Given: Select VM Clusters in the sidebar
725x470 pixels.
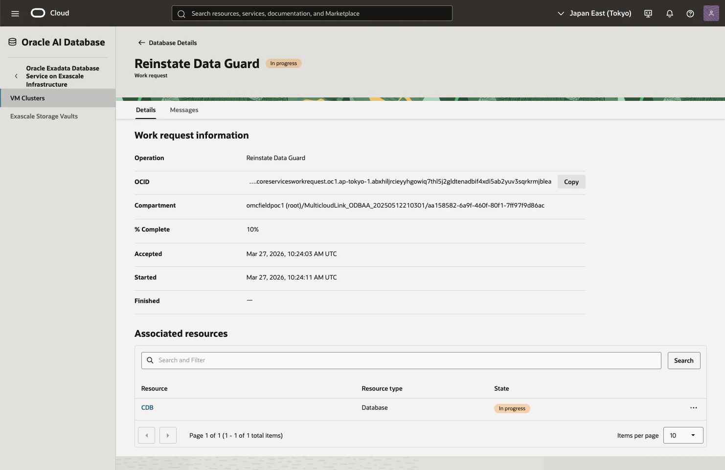Looking at the screenshot, I should pos(58,98).
